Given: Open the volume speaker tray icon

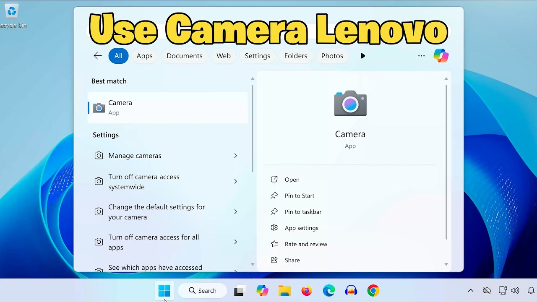Looking at the screenshot, I should [x=515, y=291].
